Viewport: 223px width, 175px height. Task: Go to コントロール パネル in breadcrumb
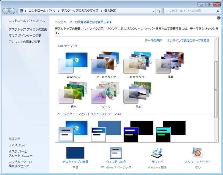pyautogui.click(x=42, y=11)
